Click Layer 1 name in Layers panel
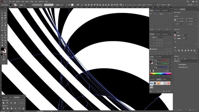The image size is (199, 112). click(x=161, y=14)
